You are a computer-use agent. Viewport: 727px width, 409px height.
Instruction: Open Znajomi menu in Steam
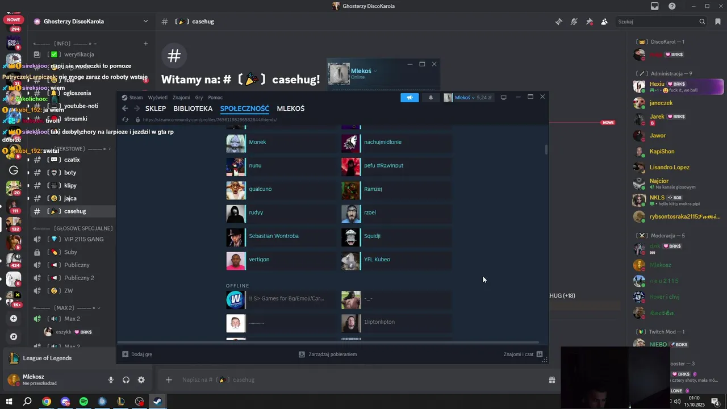click(181, 98)
